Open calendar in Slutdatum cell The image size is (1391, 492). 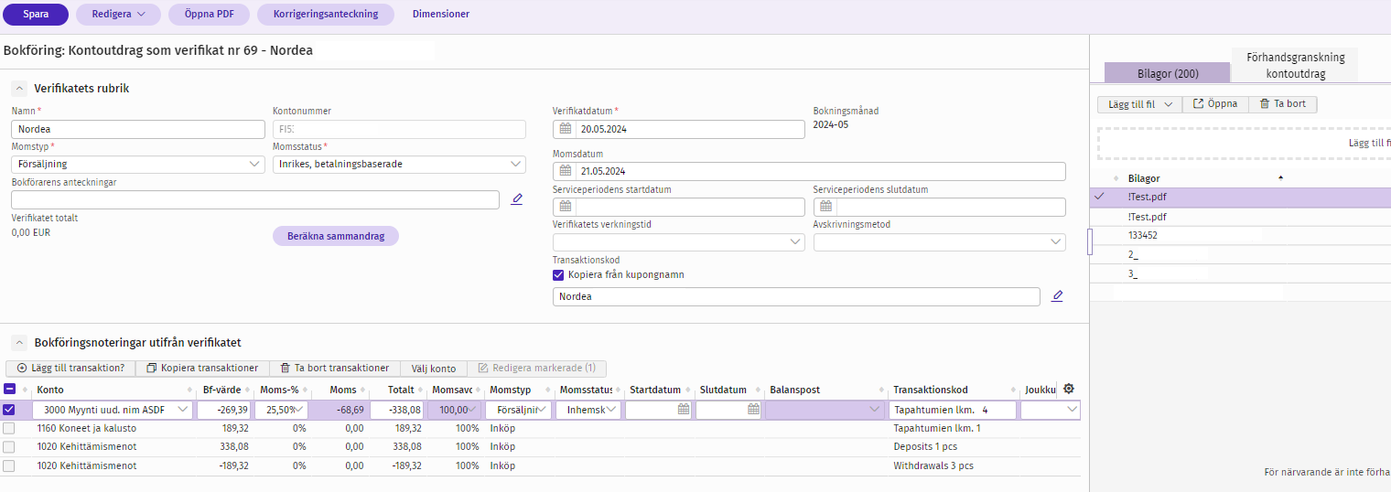tap(753, 410)
